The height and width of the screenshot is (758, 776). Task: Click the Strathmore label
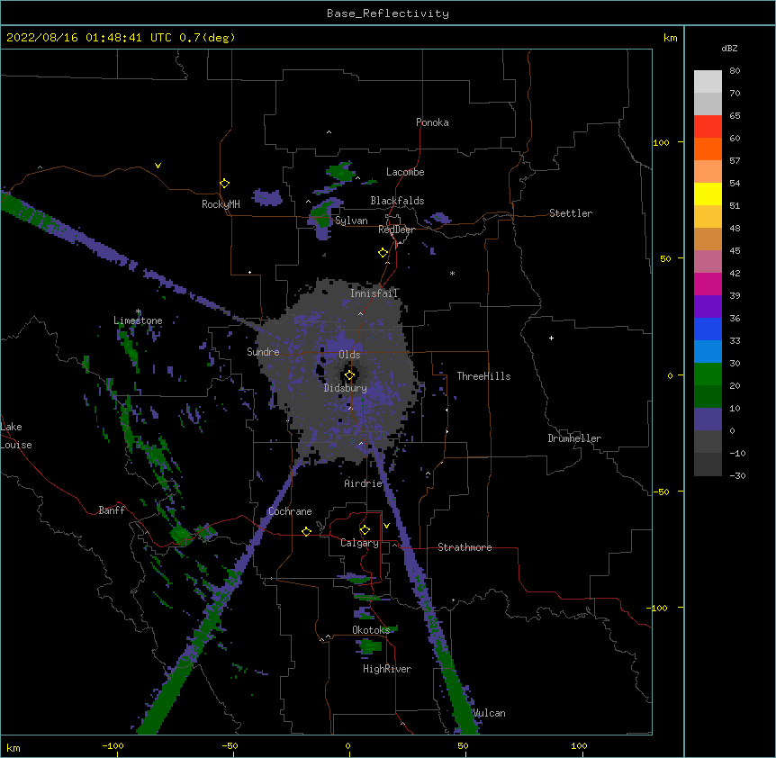[465, 547]
